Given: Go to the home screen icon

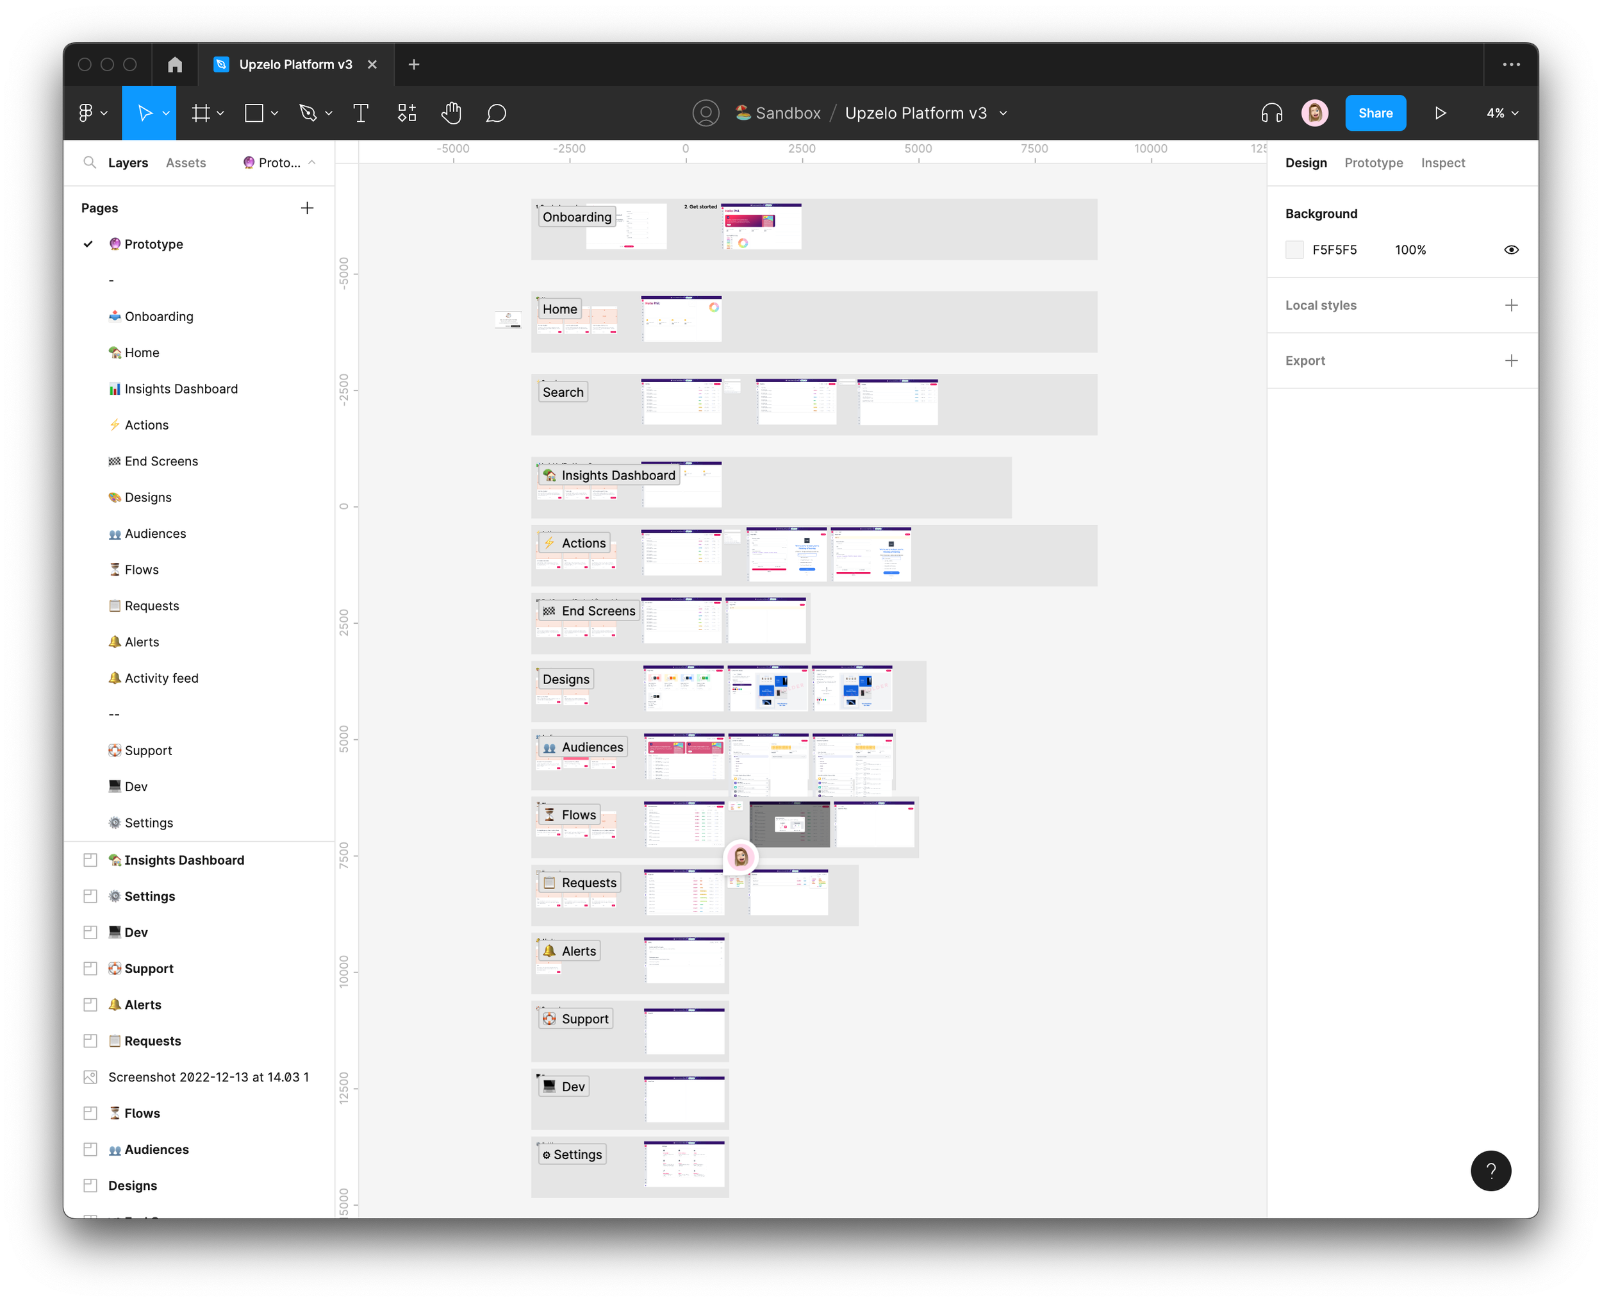Looking at the screenshot, I should 175,65.
